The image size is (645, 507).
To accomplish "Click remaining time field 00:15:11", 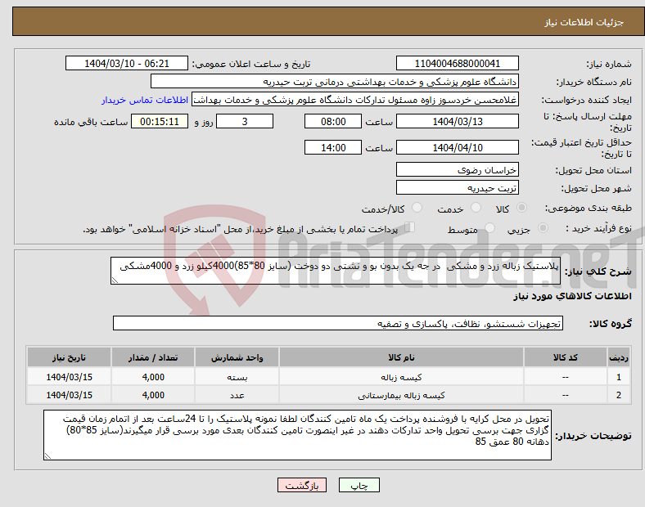I will [160, 121].
